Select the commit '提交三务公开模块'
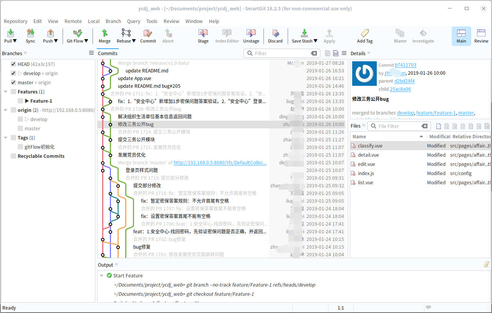Screen dimensions: 492x313 point(136,139)
